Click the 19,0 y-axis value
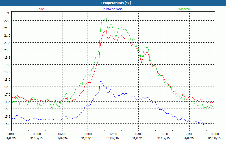 click(x=8, y=65)
